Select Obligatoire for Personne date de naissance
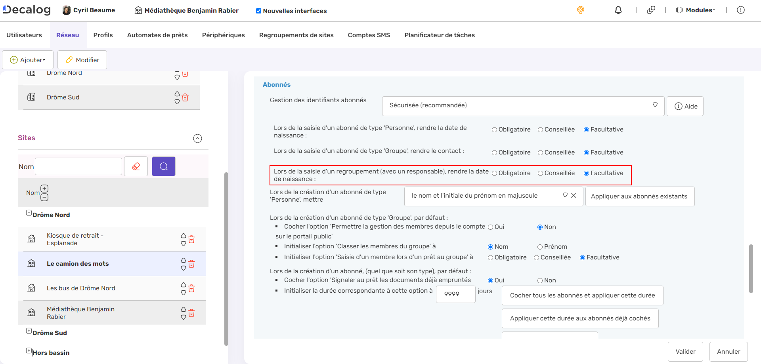The image size is (761, 364). (x=494, y=130)
